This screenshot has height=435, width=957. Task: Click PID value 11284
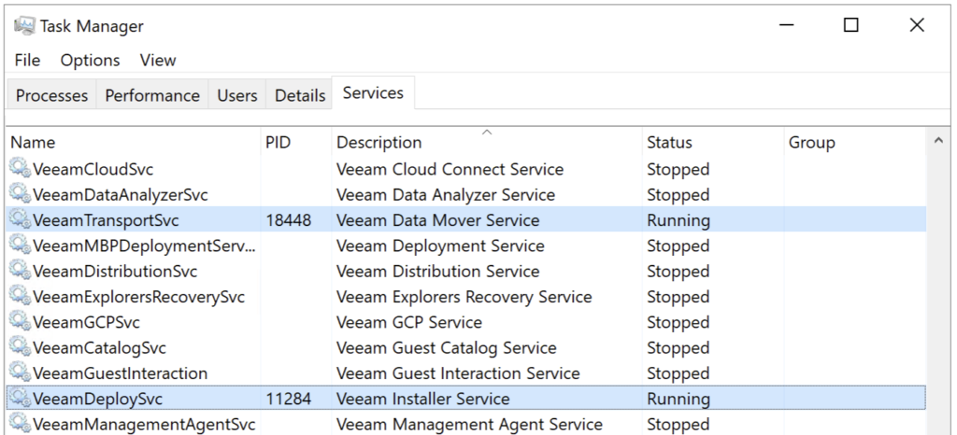(289, 399)
